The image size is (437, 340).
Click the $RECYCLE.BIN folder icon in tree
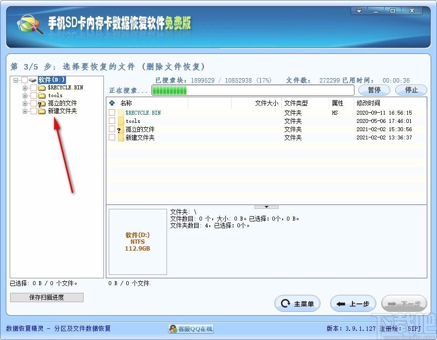42,88
